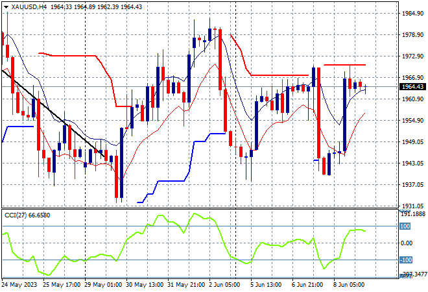Click the 1978.90 price axis label
The image size is (428, 292).
412,34
